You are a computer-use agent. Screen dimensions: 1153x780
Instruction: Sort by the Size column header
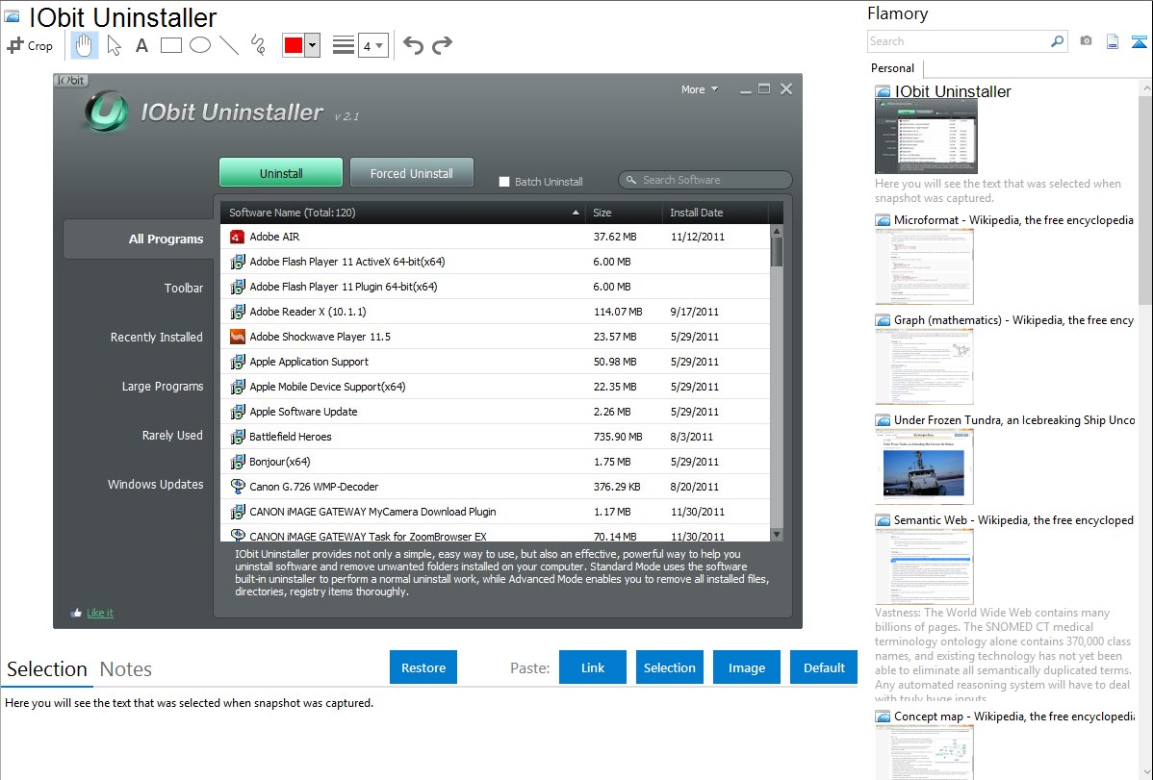click(x=623, y=213)
